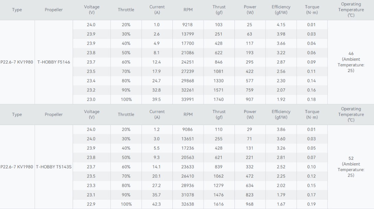Select the thrust value 1081
This screenshot has width=374, height=209.
219,71
